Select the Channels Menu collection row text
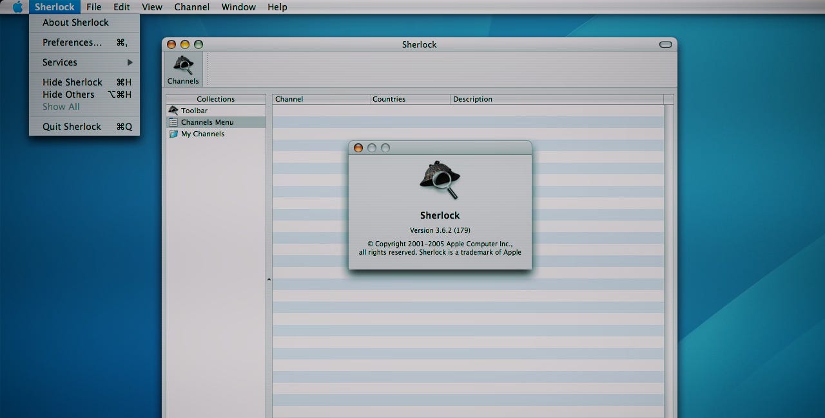Viewport: 825px width, 418px height. [208, 122]
